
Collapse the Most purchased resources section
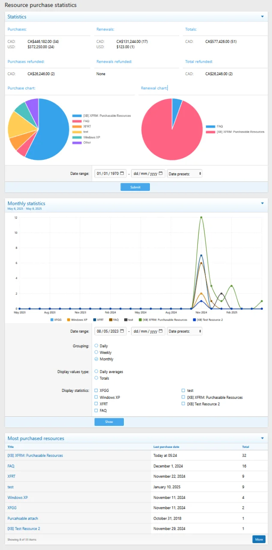[x=262, y=438]
